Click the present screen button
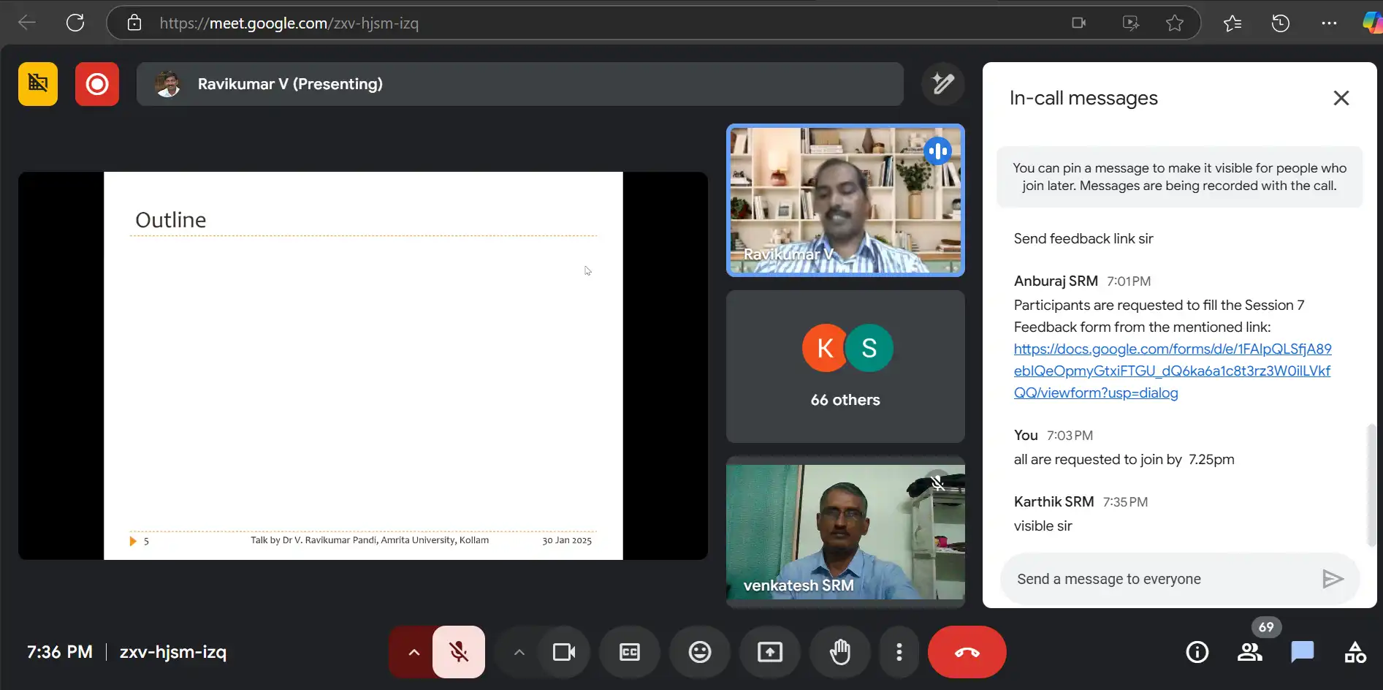 [769, 652]
